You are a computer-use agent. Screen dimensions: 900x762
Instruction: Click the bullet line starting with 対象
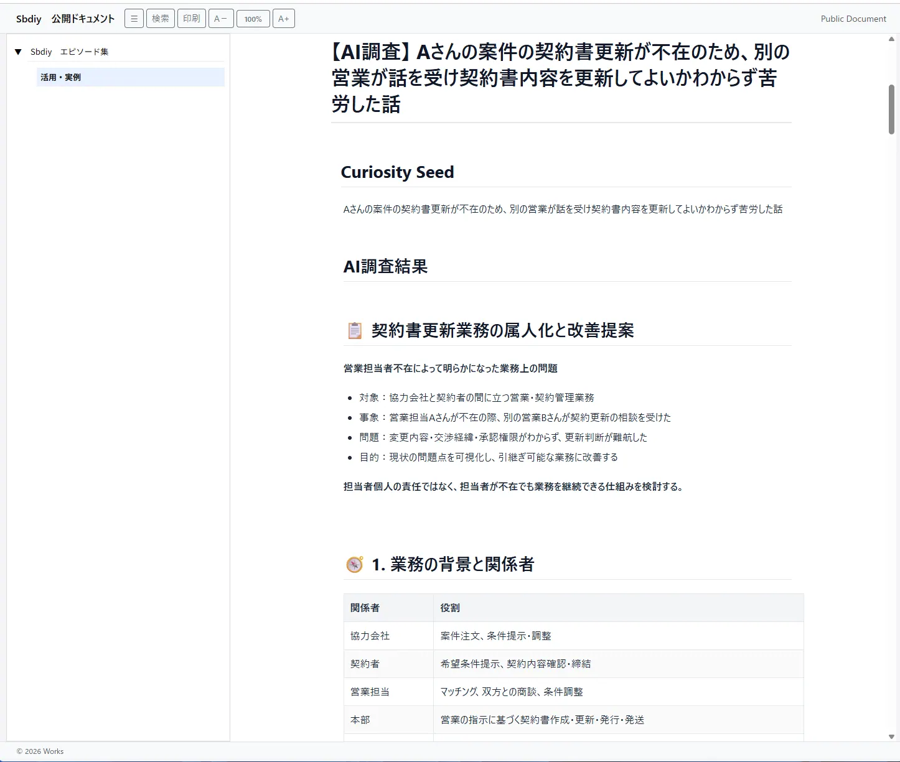[477, 397]
